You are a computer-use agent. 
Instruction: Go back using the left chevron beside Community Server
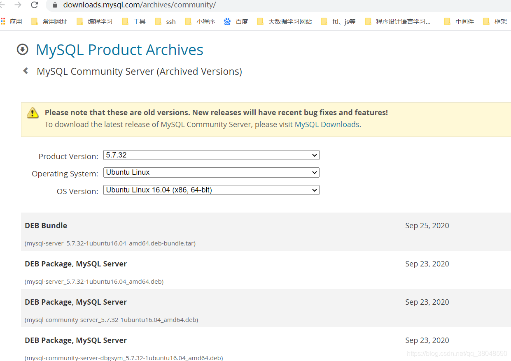(26, 71)
